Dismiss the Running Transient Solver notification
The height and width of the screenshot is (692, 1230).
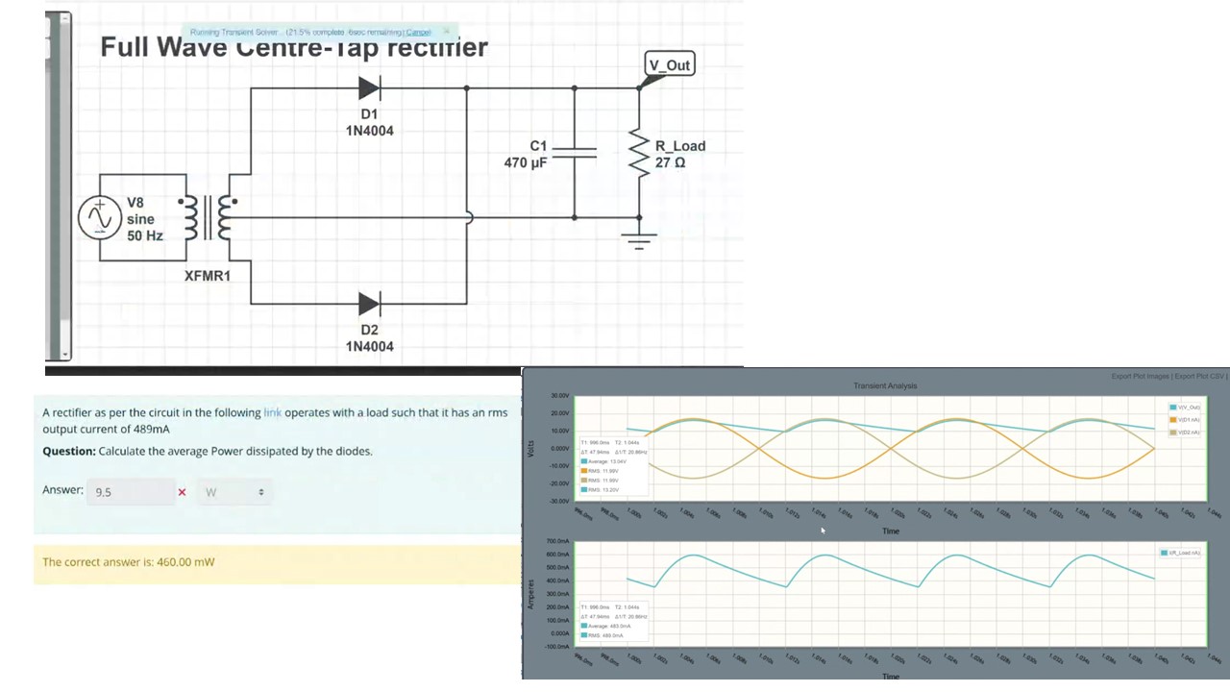pos(447,32)
